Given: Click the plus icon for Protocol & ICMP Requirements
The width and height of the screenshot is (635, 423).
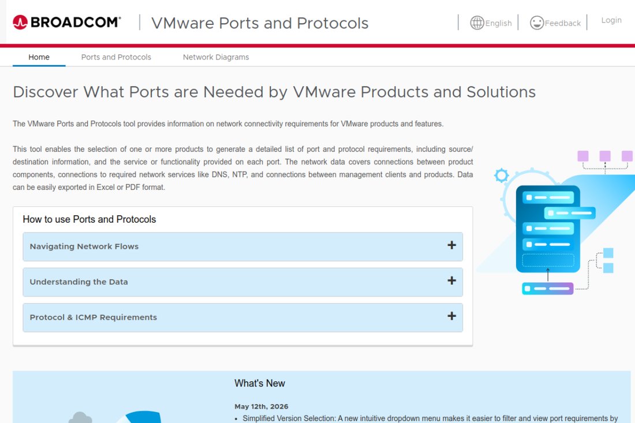Looking at the screenshot, I should [451, 316].
